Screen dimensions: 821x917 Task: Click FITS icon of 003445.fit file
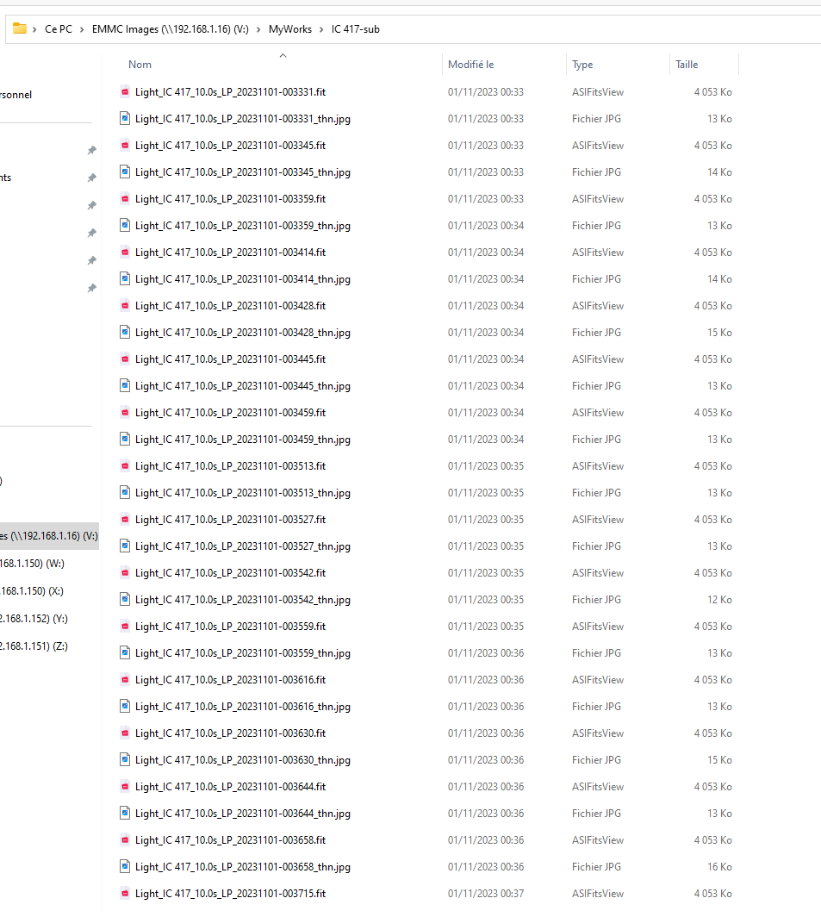(x=125, y=359)
